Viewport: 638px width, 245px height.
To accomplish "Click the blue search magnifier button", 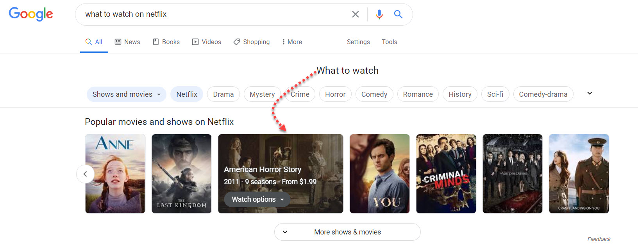I will (x=398, y=14).
